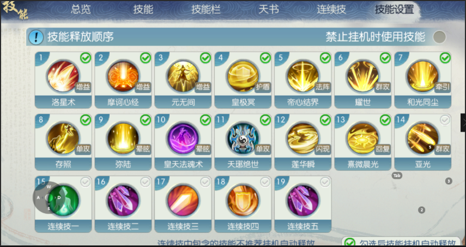Select the 熹微晨光 recovery skill icon
Viewport: 466px width, 247px height.
[363, 138]
